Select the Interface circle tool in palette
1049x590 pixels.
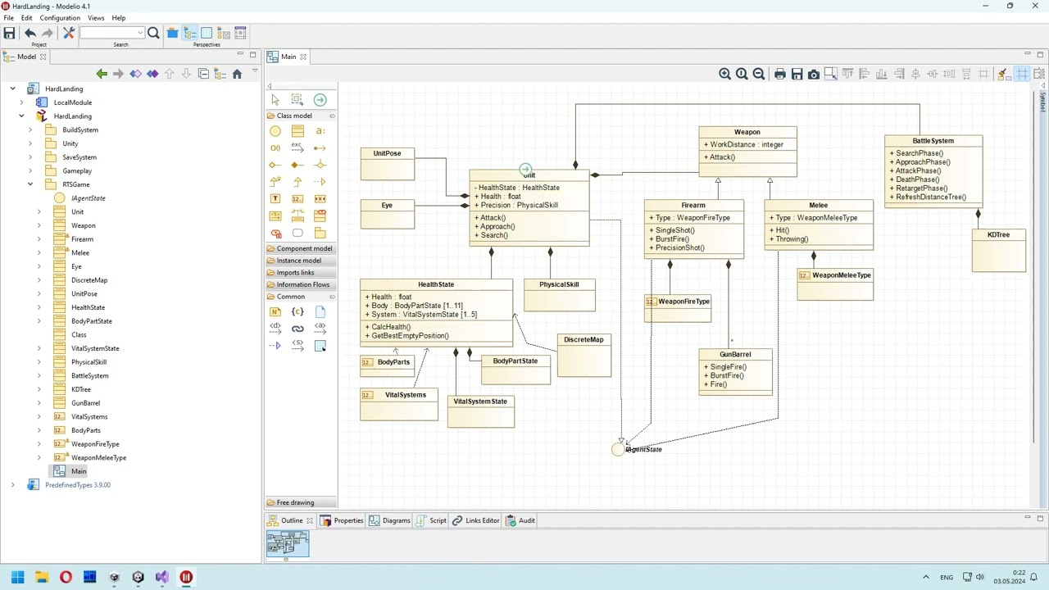(x=275, y=131)
